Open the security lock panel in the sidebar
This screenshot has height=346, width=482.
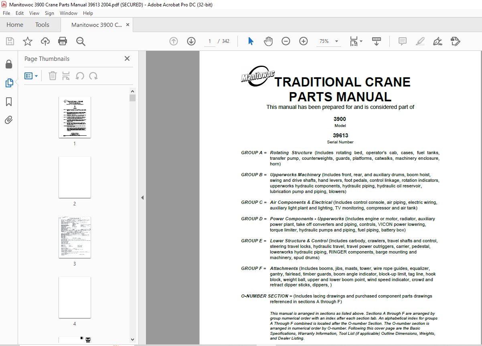[x=9, y=64]
